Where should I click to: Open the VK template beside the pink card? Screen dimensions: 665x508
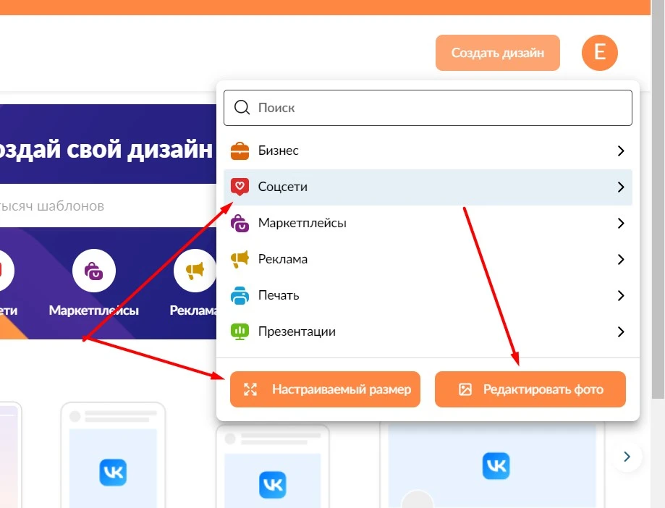coord(113,455)
